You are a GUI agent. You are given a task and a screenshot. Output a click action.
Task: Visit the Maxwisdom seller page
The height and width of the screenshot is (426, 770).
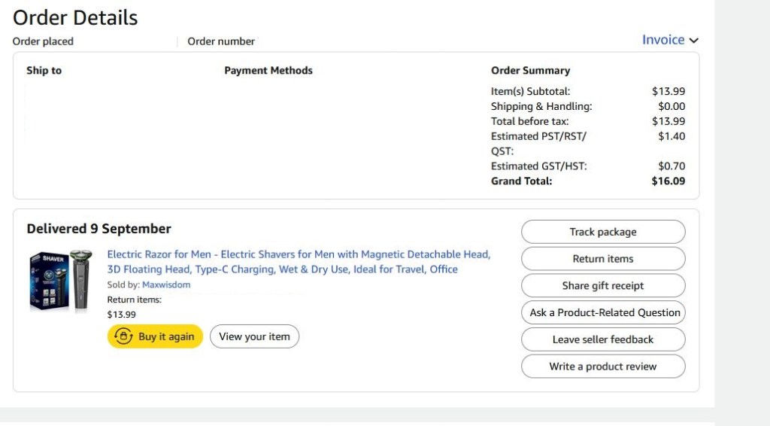point(166,285)
